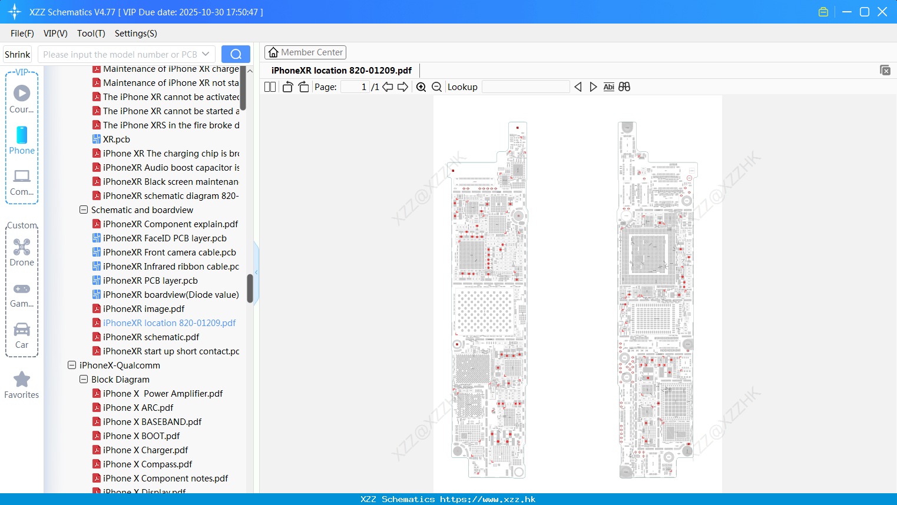The height and width of the screenshot is (505, 897).
Task: Select the Drone sidebar category
Action: (x=22, y=252)
